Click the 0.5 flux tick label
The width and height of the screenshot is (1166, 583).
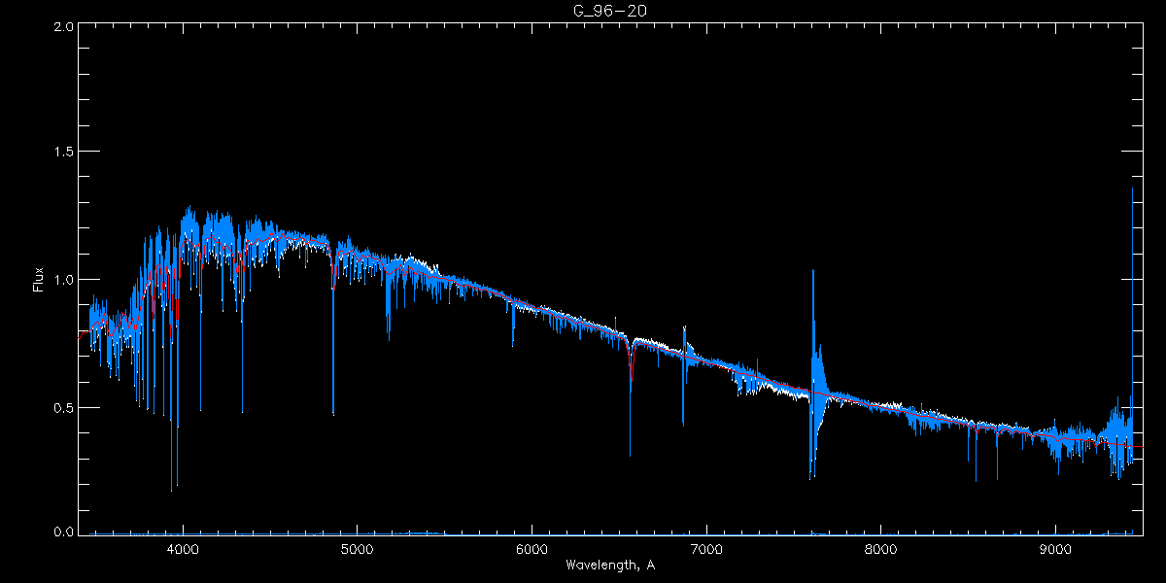(60, 407)
